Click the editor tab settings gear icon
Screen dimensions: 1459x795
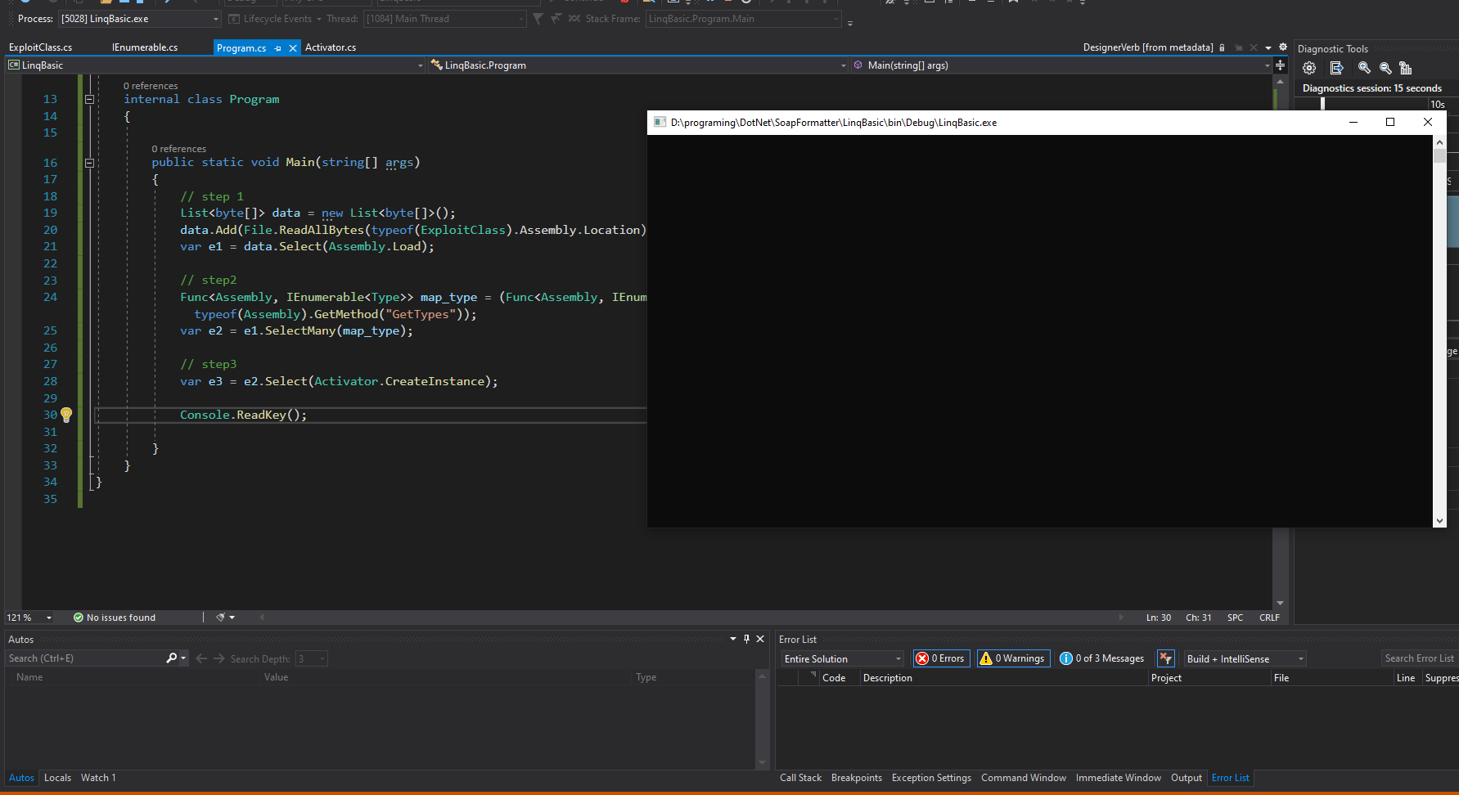click(x=1283, y=47)
